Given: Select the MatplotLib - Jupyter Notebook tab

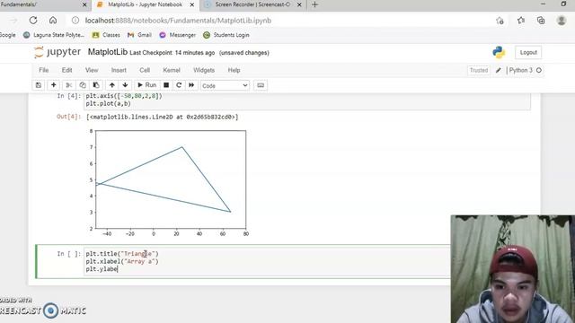Looking at the screenshot, I should 145,4.
